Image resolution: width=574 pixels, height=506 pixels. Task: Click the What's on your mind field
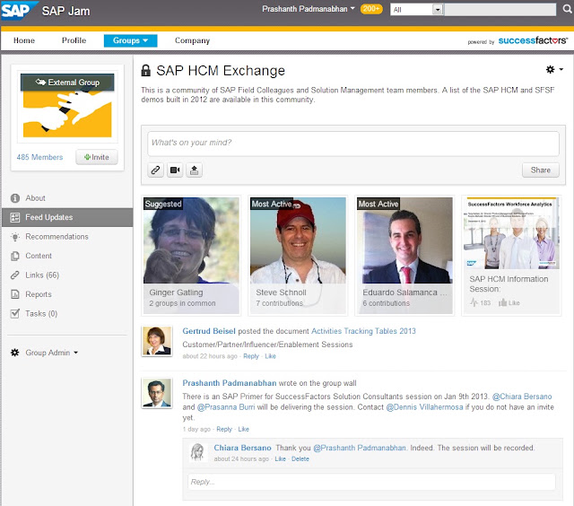click(352, 144)
